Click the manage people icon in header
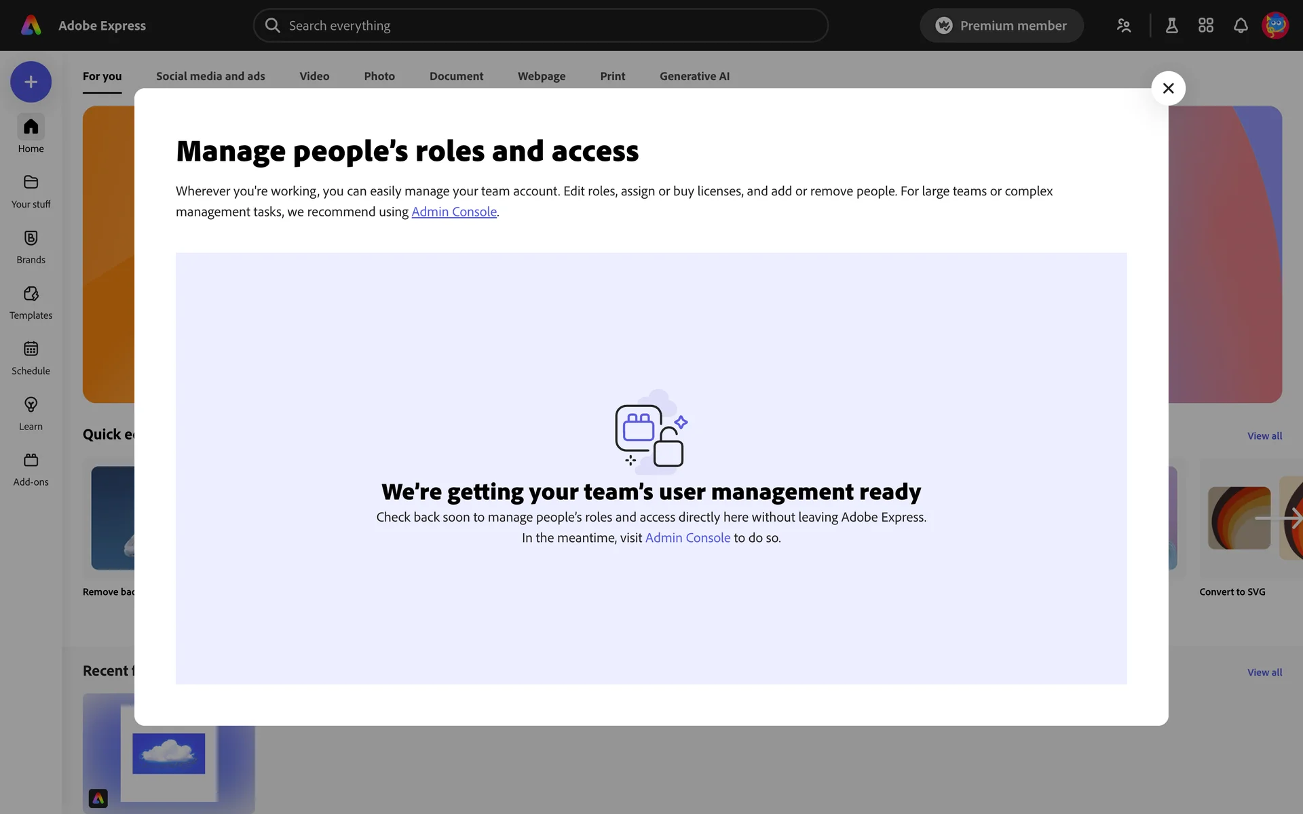Screen dimensions: 1303x814 pyautogui.click(x=1124, y=26)
